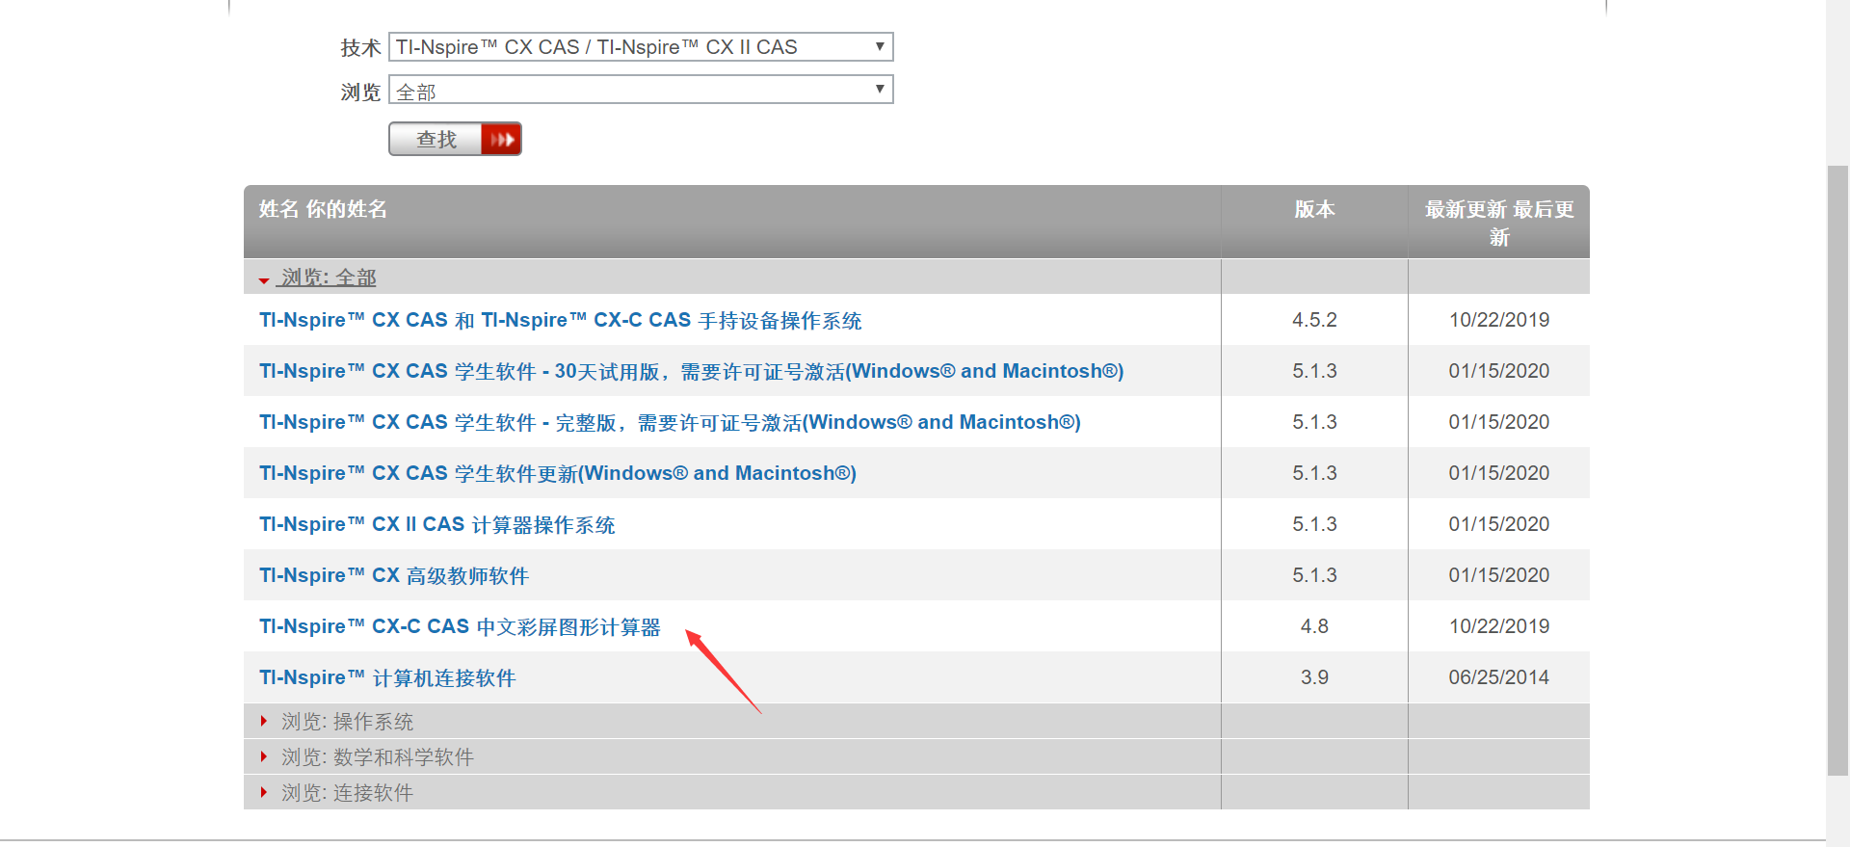Click the 最新更新 column header
Screen dimensions: 1850x847
tap(1499, 223)
